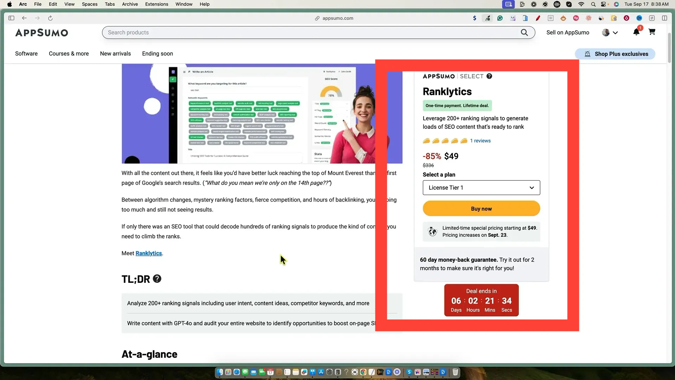Expand the profile avatar dropdown chevron

click(x=615, y=33)
